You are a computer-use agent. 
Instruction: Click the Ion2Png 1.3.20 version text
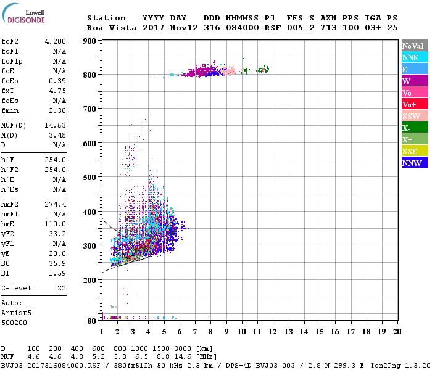coord(401,366)
